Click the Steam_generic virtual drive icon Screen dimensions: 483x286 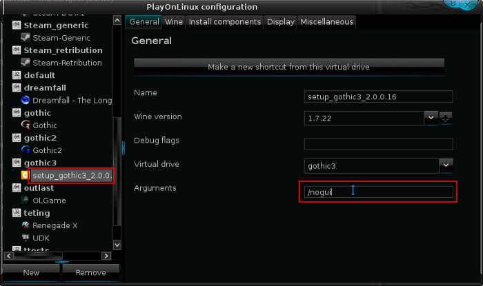coord(17,25)
